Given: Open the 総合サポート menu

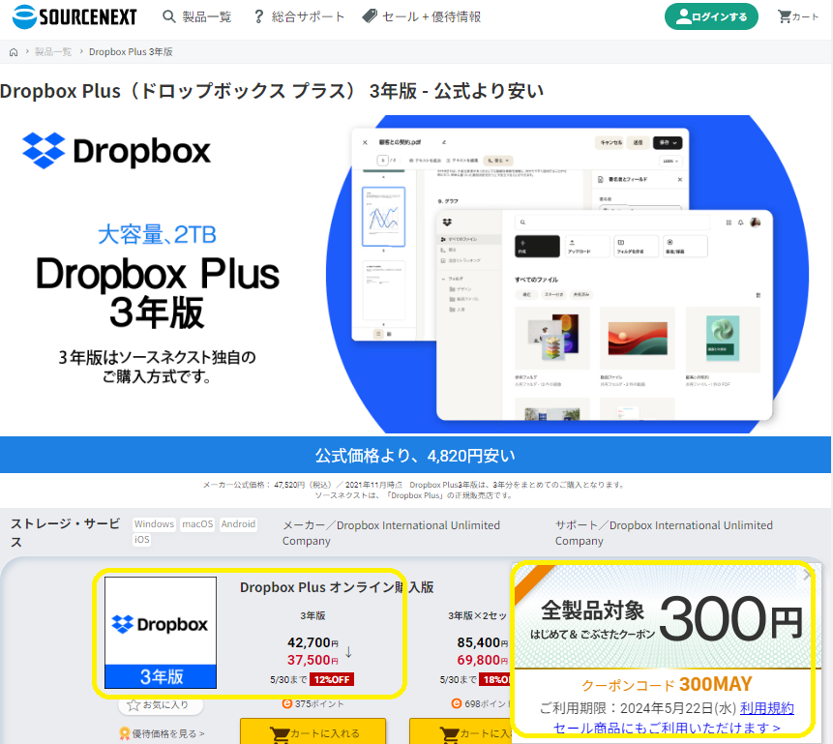Looking at the screenshot, I should [x=299, y=17].
